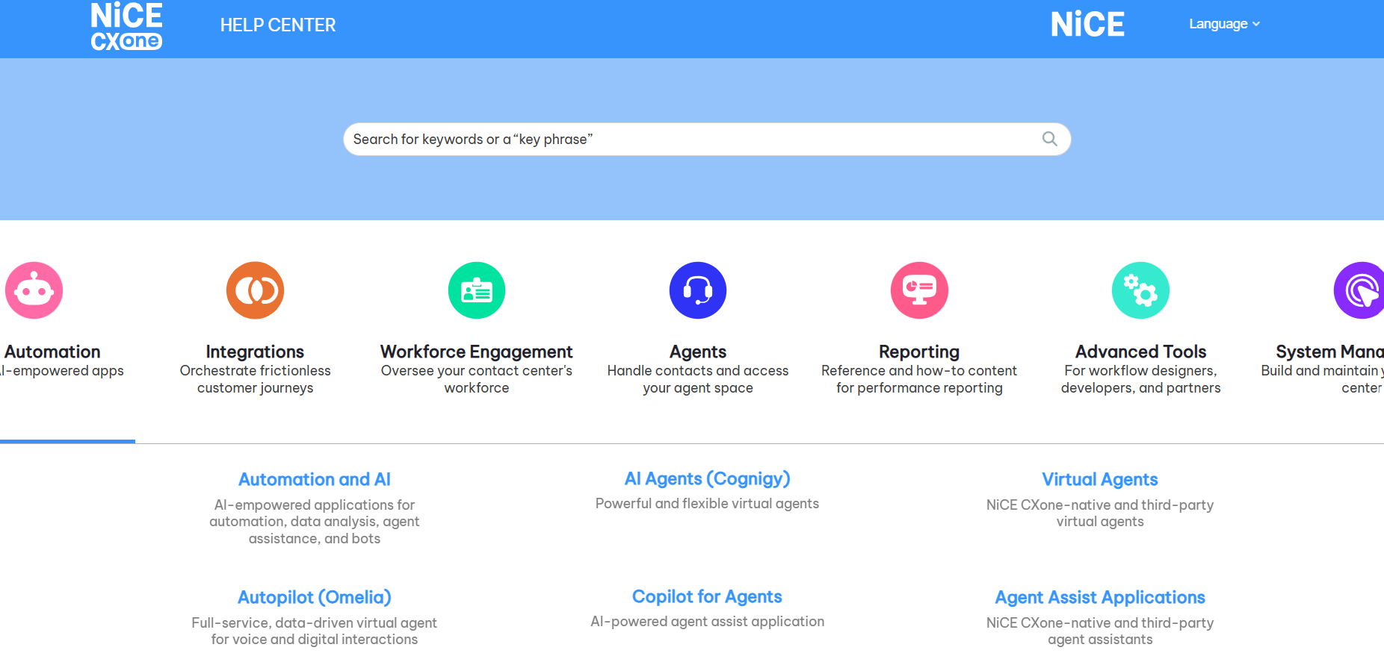
Task: Click 'Oversee your contact center's workforce' text
Action: (x=477, y=379)
